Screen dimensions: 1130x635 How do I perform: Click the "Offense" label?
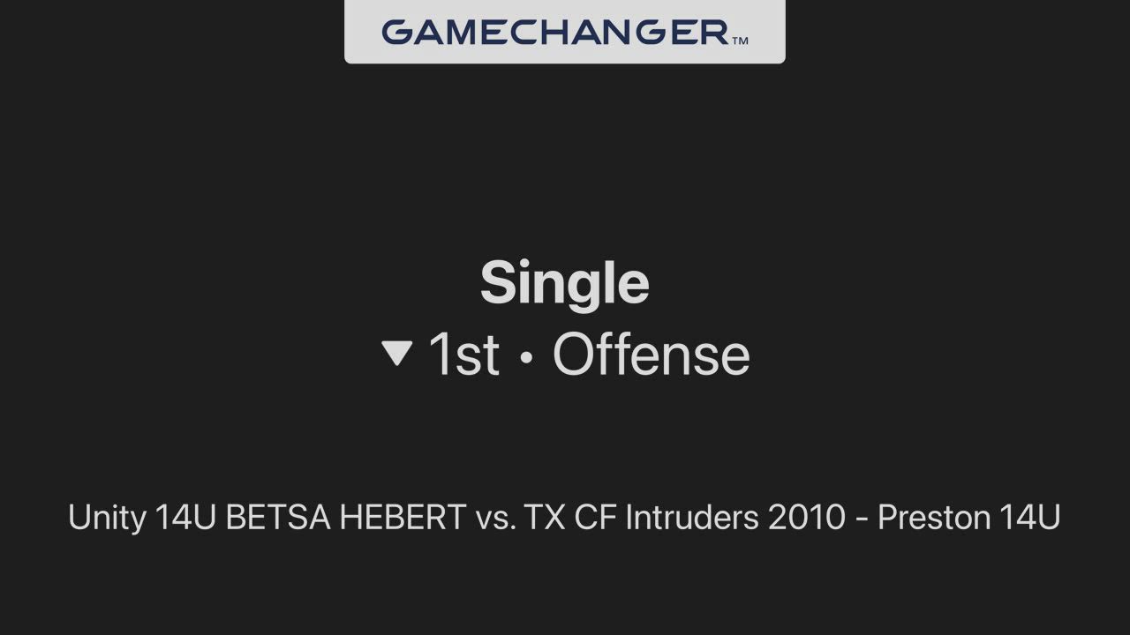(651, 355)
